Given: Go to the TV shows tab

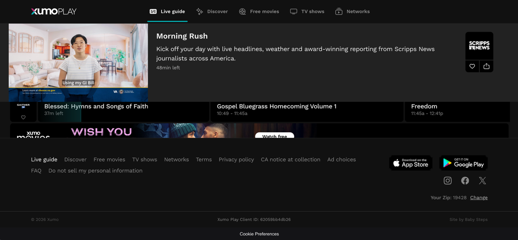Looking at the screenshot, I should [307, 12].
